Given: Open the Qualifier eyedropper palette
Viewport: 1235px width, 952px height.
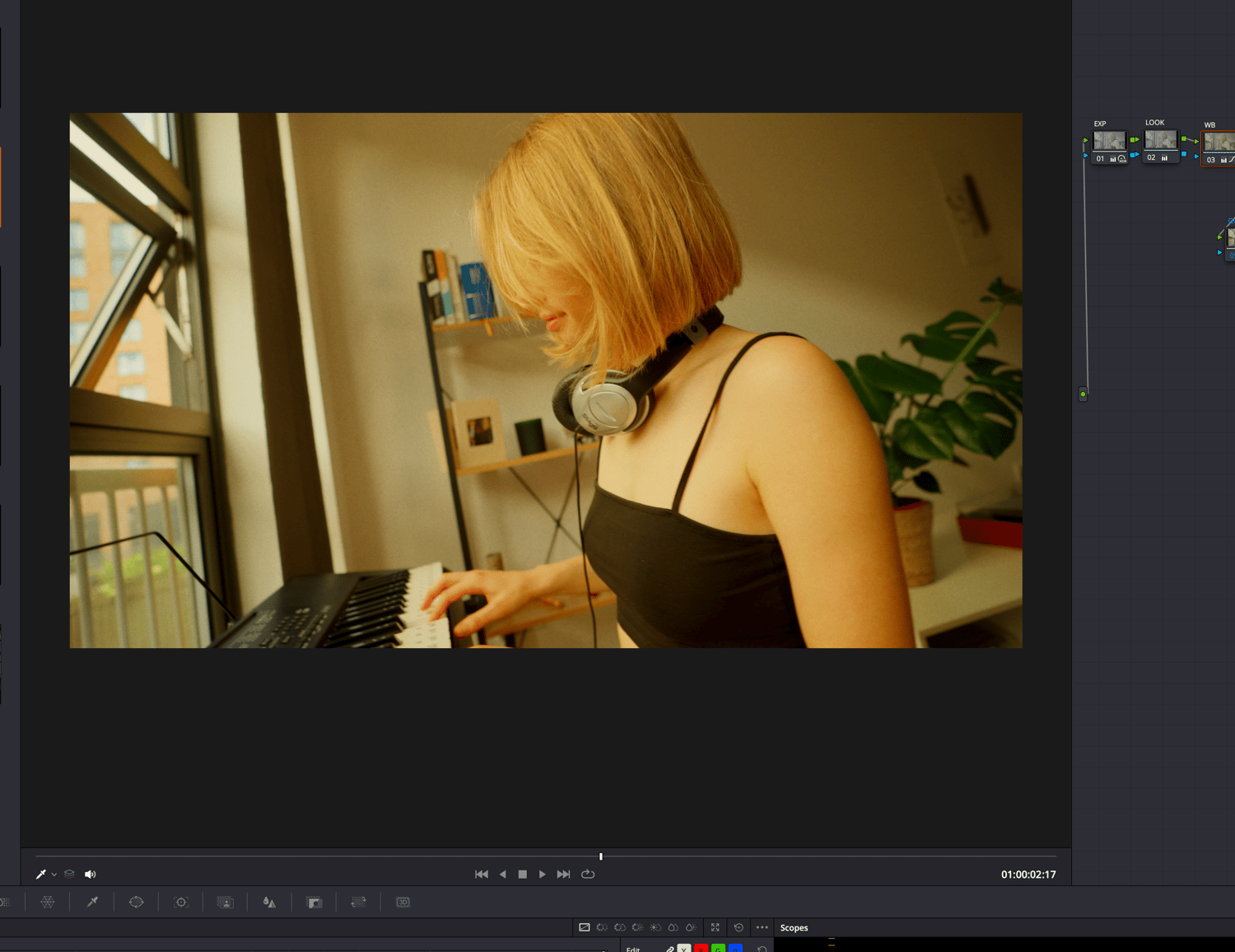Looking at the screenshot, I should 92,902.
